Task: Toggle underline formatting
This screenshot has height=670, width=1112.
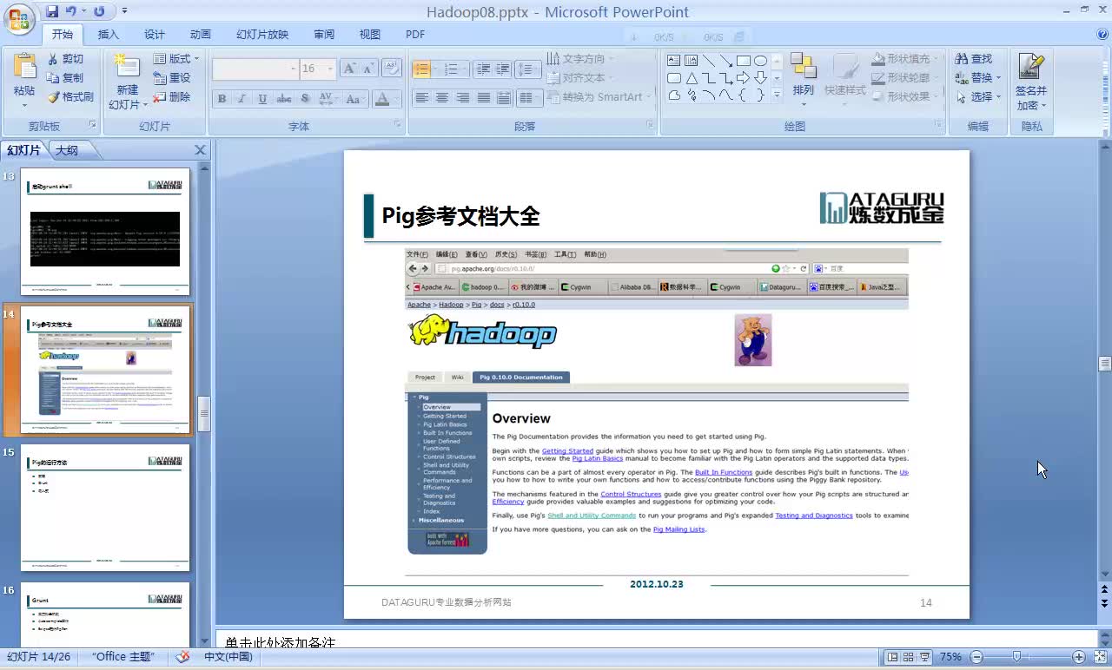Action: point(262,99)
